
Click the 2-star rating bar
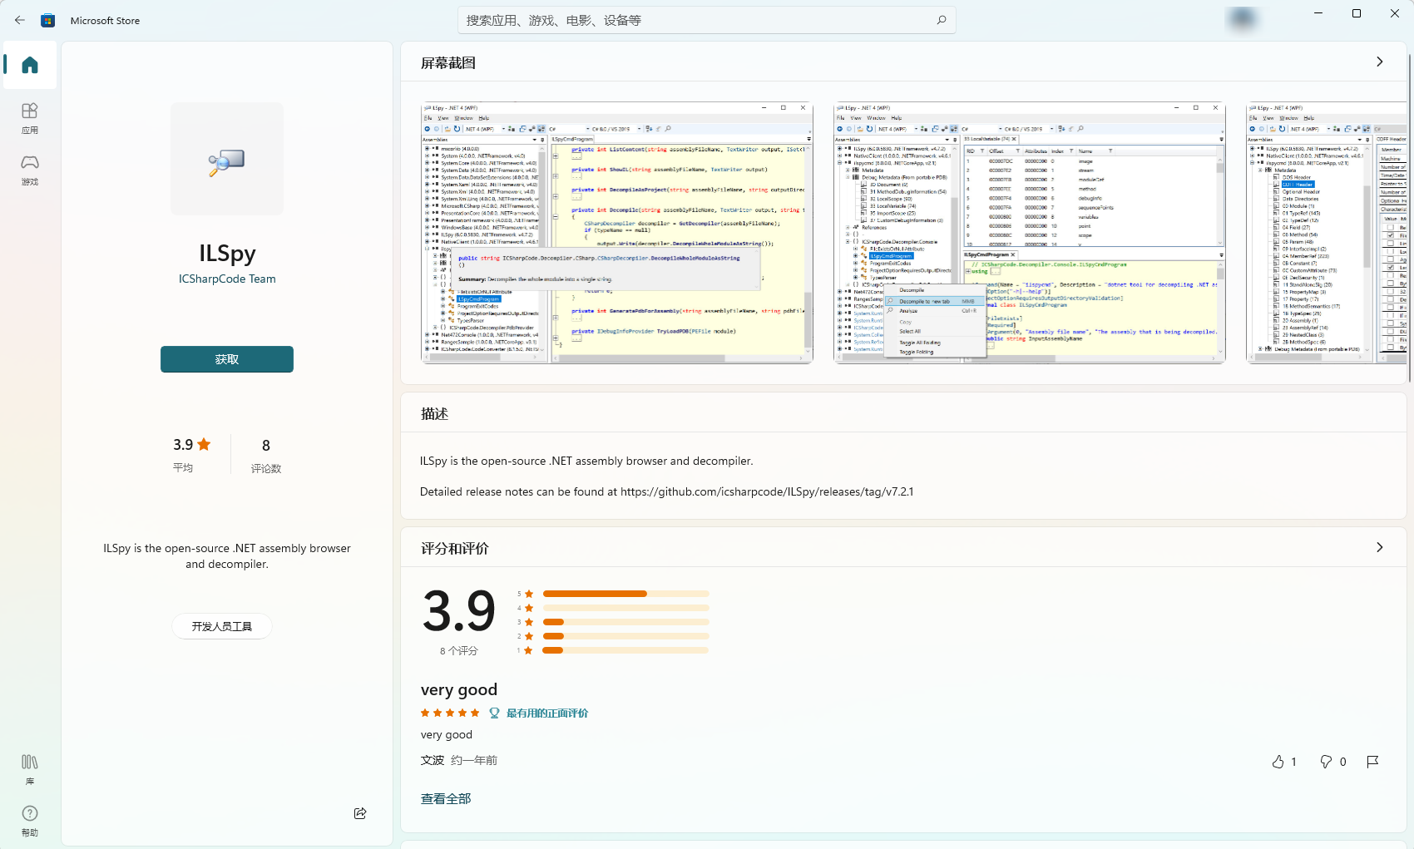(625, 636)
